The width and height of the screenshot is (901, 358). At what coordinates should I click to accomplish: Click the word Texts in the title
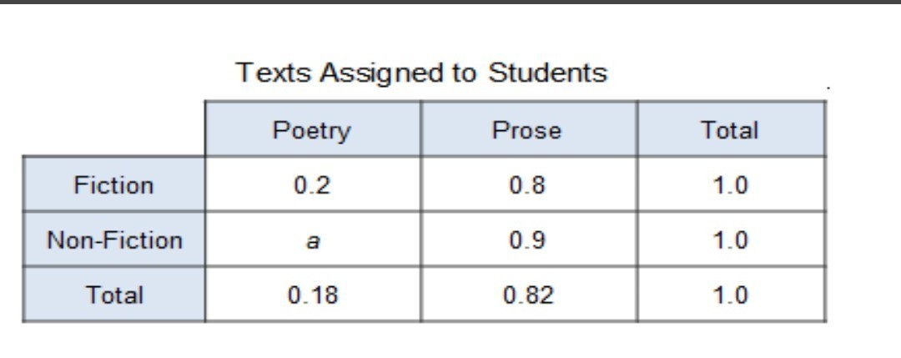tap(274, 73)
